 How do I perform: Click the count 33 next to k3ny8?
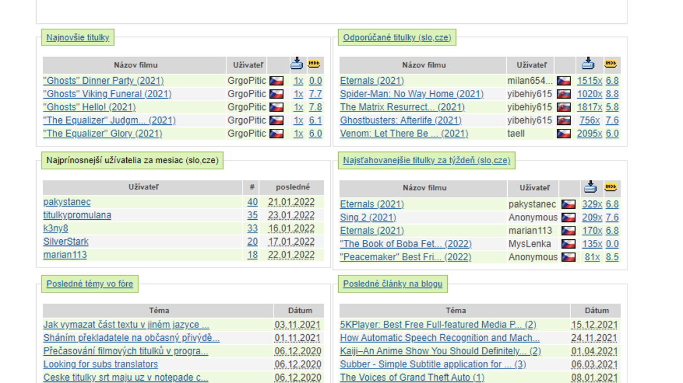click(253, 229)
